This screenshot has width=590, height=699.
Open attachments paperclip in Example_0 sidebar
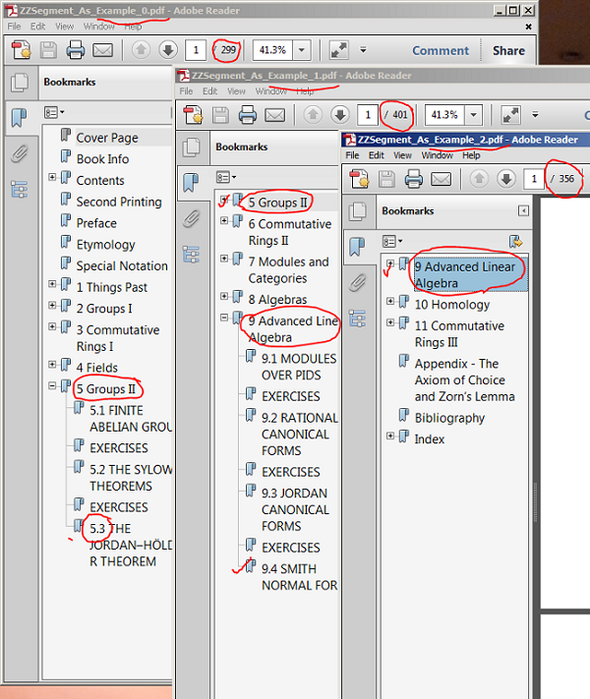(20, 153)
